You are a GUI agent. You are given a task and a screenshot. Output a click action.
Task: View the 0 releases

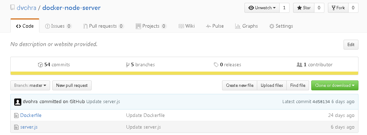[227, 65]
